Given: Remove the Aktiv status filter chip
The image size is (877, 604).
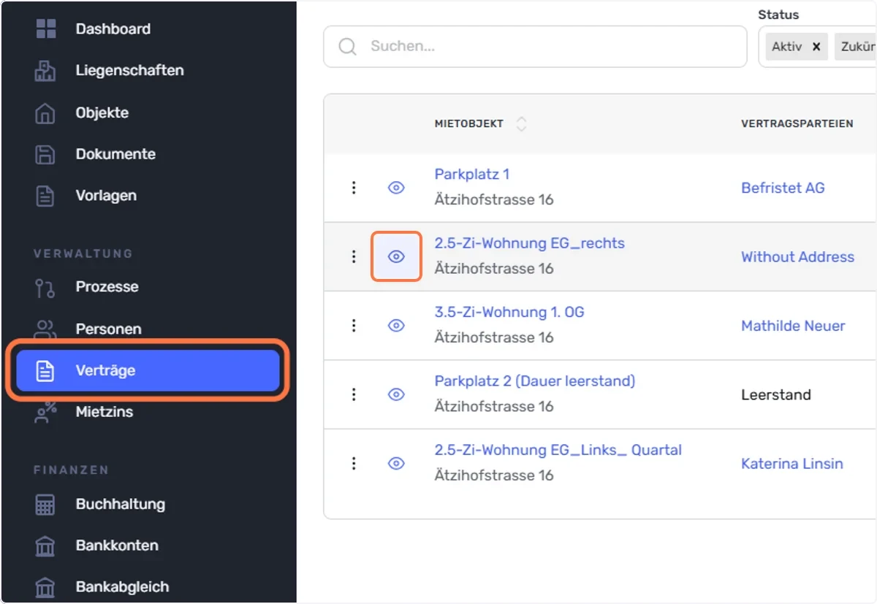Looking at the screenshot, I should pyautogui.click(x=816, y=47).
